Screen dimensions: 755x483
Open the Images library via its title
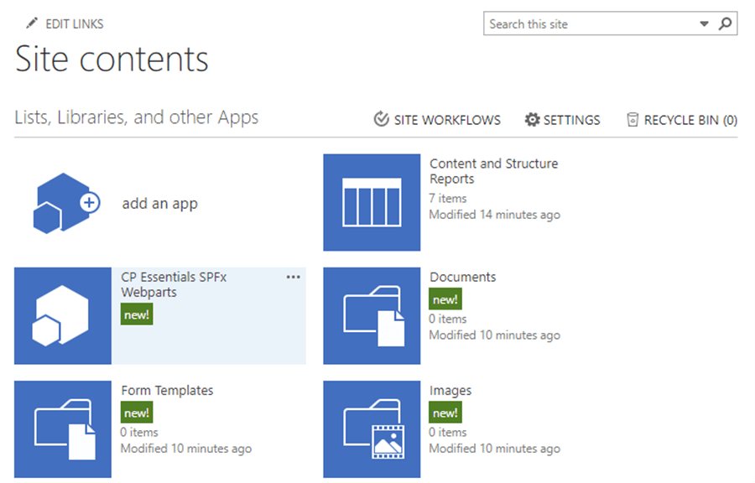(x=451, y=391)
